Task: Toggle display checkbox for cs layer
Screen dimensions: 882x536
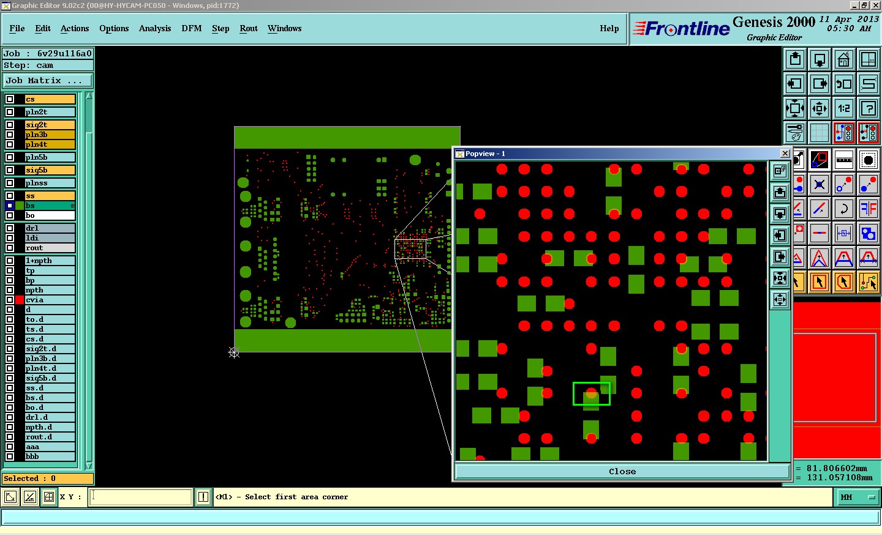Action: [10, 99]
